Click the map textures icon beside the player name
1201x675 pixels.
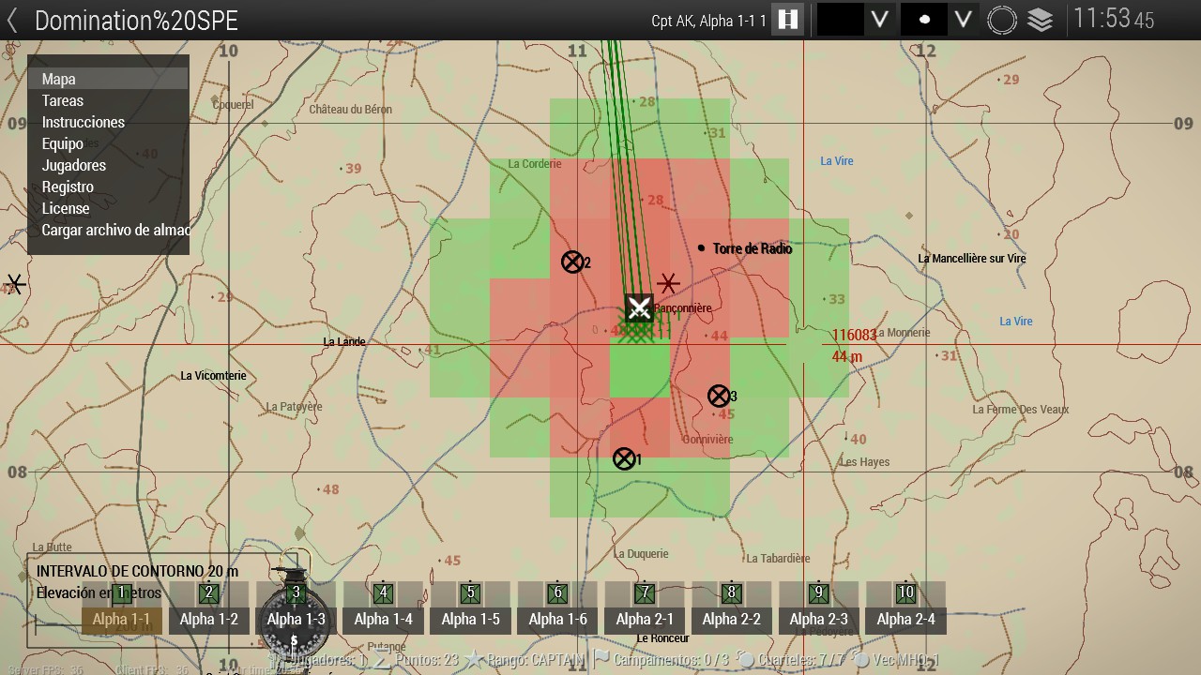787,20
